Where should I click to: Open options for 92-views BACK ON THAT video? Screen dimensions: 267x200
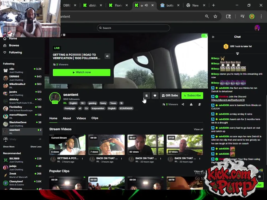[x=160, y=159]
